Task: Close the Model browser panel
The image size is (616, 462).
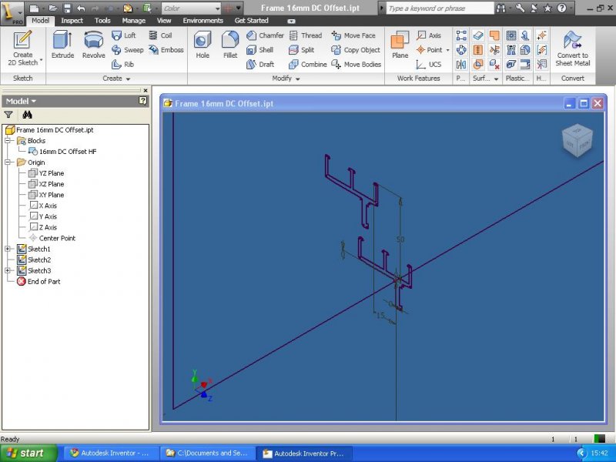Action: coord(146,90)
